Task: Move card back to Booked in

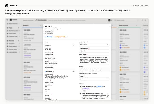Action: [49, 37]
